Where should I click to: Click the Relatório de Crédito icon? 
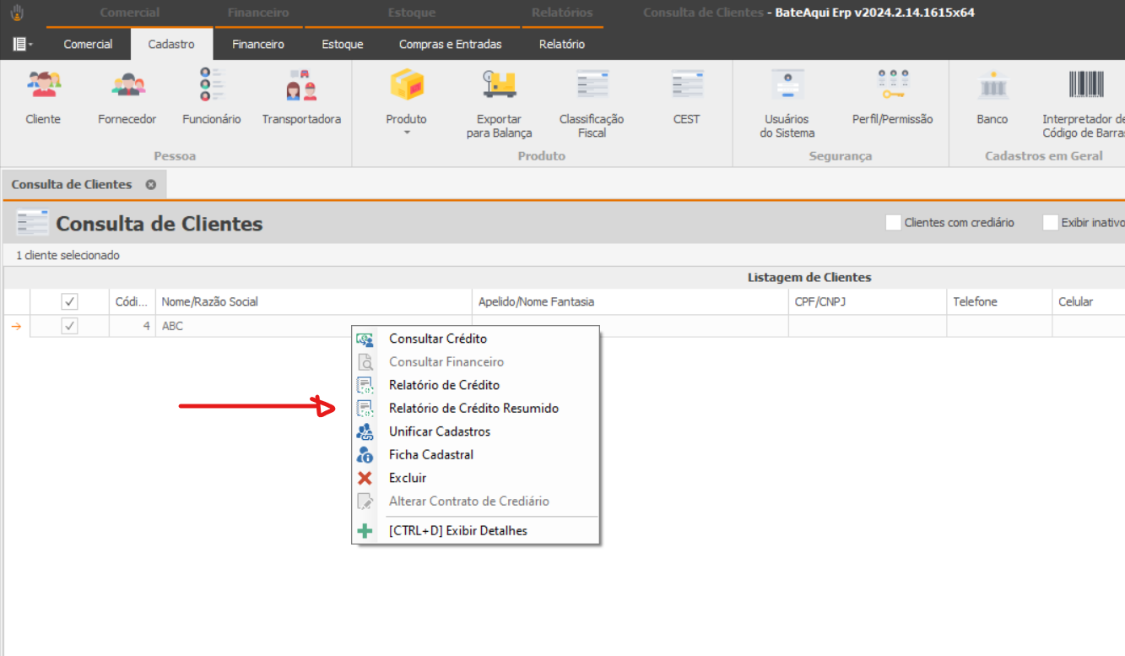(x=365, y=385)
